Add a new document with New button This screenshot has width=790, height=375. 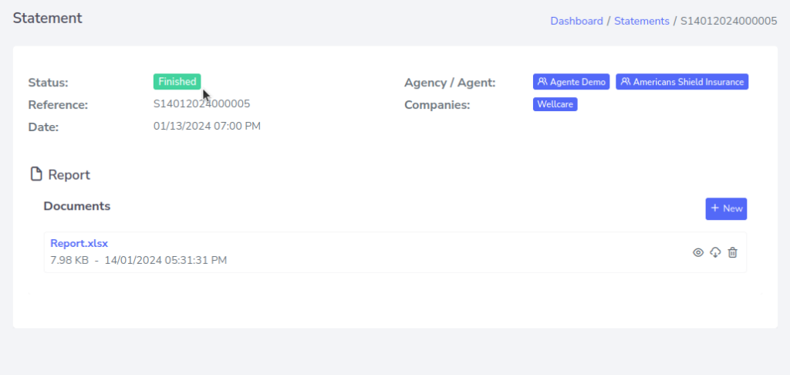[x=726, y=208]
